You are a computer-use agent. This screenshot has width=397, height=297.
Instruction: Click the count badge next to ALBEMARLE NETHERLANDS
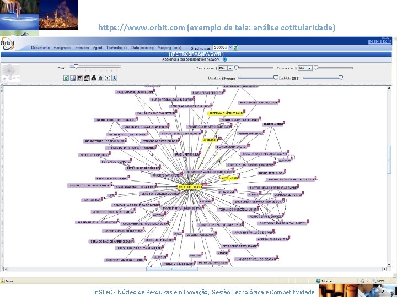(244, 111)
